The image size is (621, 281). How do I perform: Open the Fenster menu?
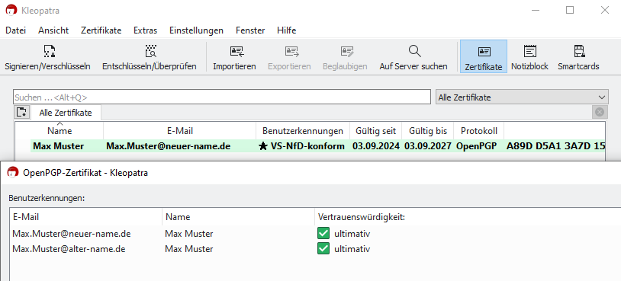(x=250, y=30)
